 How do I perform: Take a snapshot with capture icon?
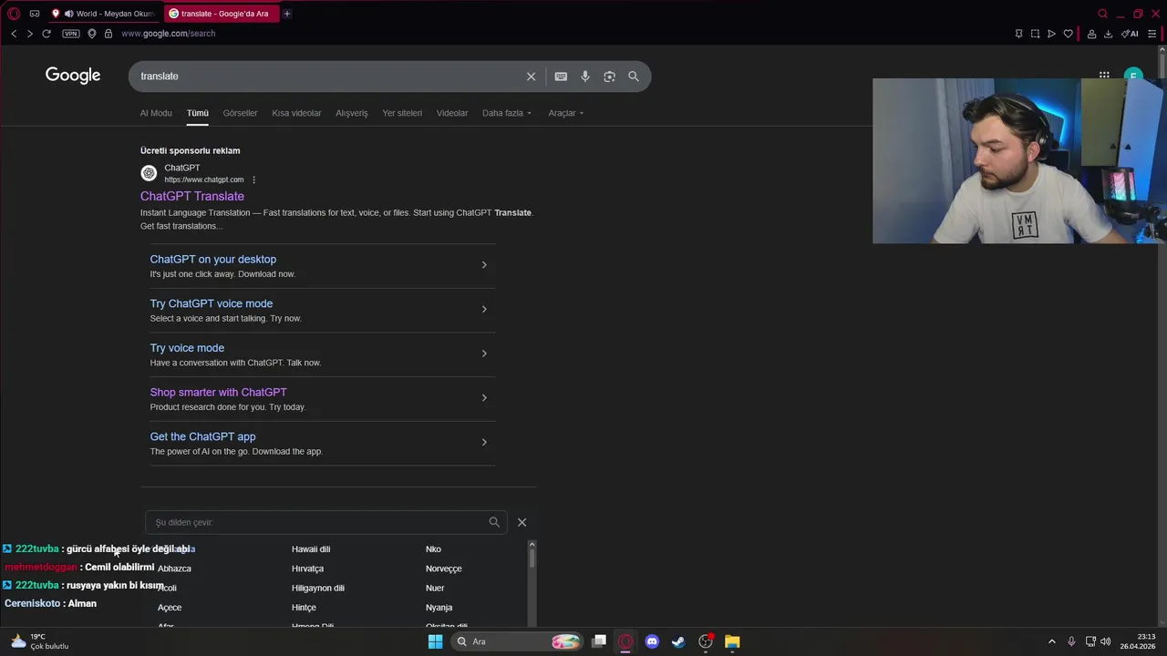(x=1035, y=34)
